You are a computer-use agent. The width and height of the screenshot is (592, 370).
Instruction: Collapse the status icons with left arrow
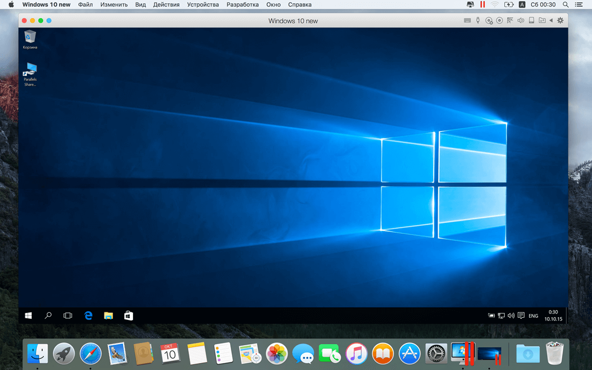pyautogui.click(x=551, y=20)
